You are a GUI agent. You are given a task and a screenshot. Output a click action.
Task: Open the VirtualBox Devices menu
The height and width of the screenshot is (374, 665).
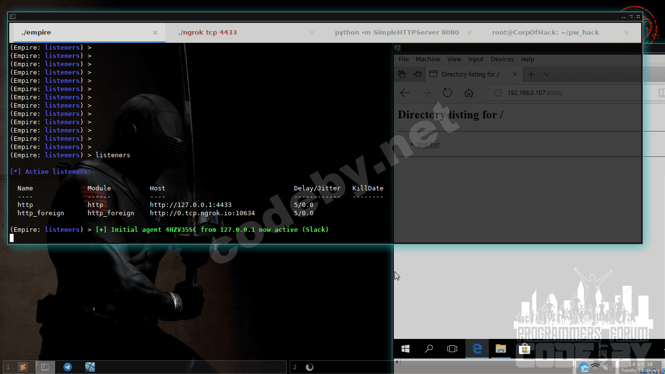tap(502, 59)
